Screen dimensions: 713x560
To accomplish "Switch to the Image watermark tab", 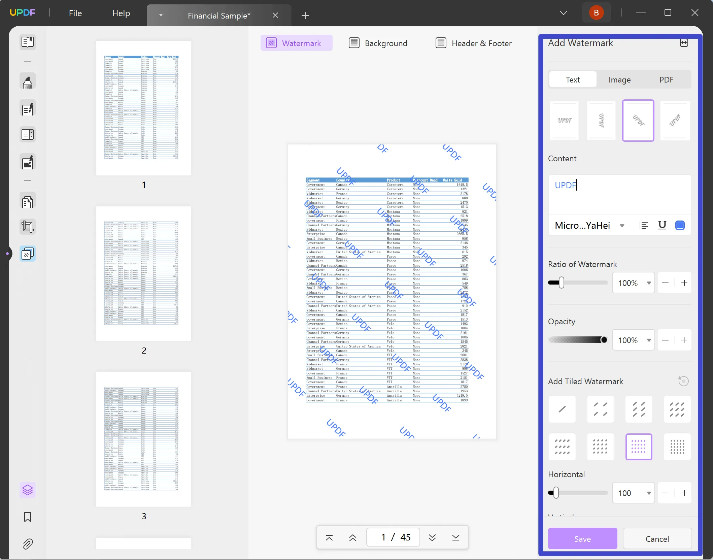I will coord(619,79).
